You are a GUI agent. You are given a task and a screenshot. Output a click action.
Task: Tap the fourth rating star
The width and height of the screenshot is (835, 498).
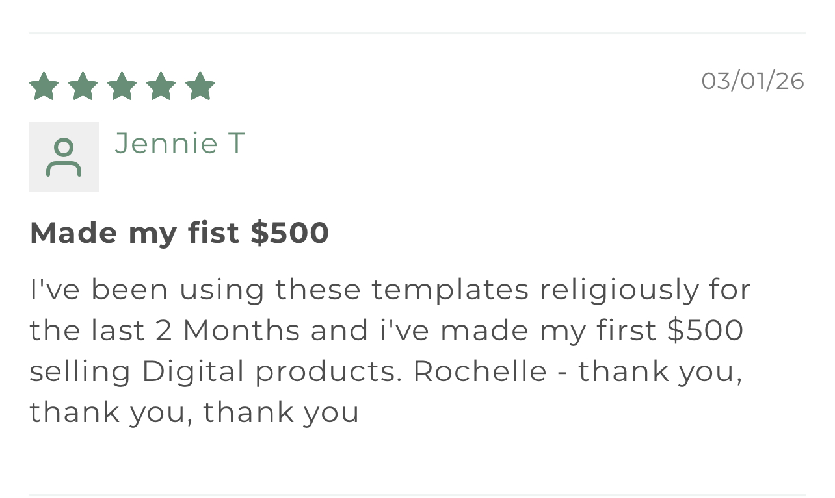click(x=161, y=86)
